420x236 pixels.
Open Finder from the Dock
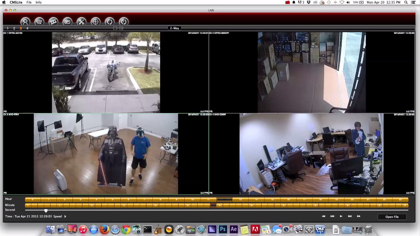click(51, 229)
